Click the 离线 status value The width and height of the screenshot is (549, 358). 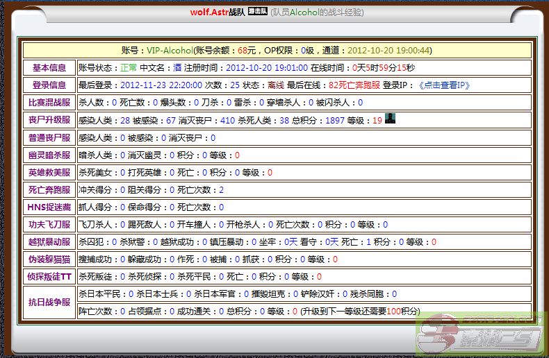coord(276,85)
